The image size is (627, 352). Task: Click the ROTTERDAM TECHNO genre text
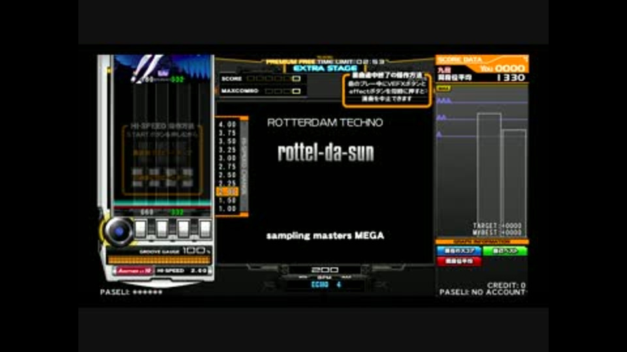tap(325, 123)
